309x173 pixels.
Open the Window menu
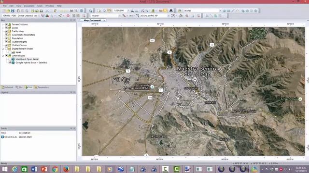click(49, 6)
